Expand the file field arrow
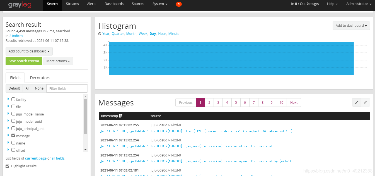This screenshot has height=176, width=375. click(x=8, y=106)
